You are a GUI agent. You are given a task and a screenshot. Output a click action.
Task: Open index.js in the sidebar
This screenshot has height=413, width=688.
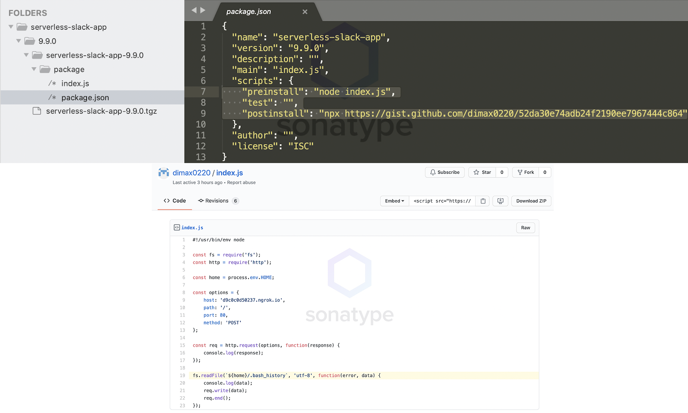point(75,83)
